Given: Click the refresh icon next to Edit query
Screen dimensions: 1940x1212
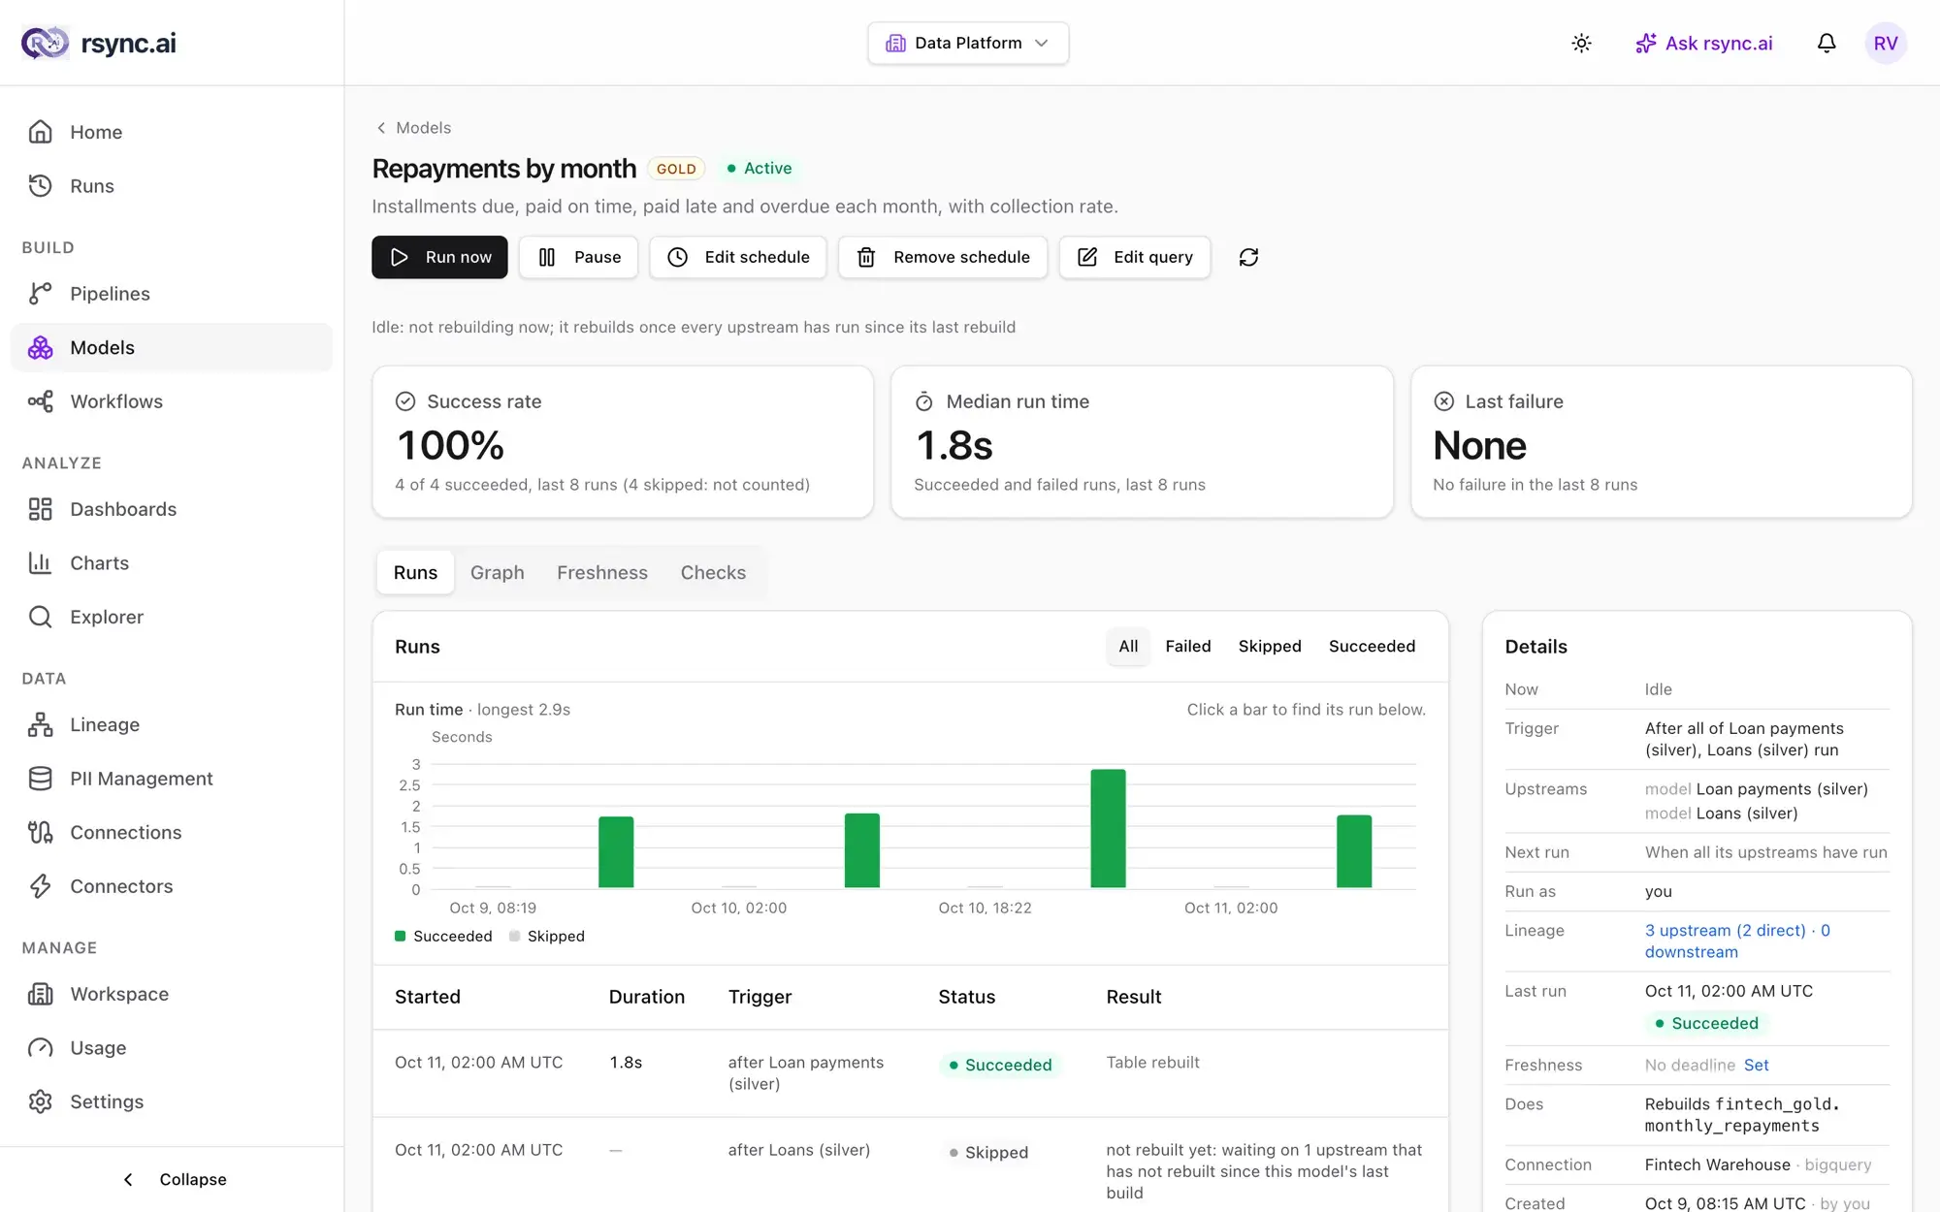Looking at the screenshot, I should [1248, 257].
